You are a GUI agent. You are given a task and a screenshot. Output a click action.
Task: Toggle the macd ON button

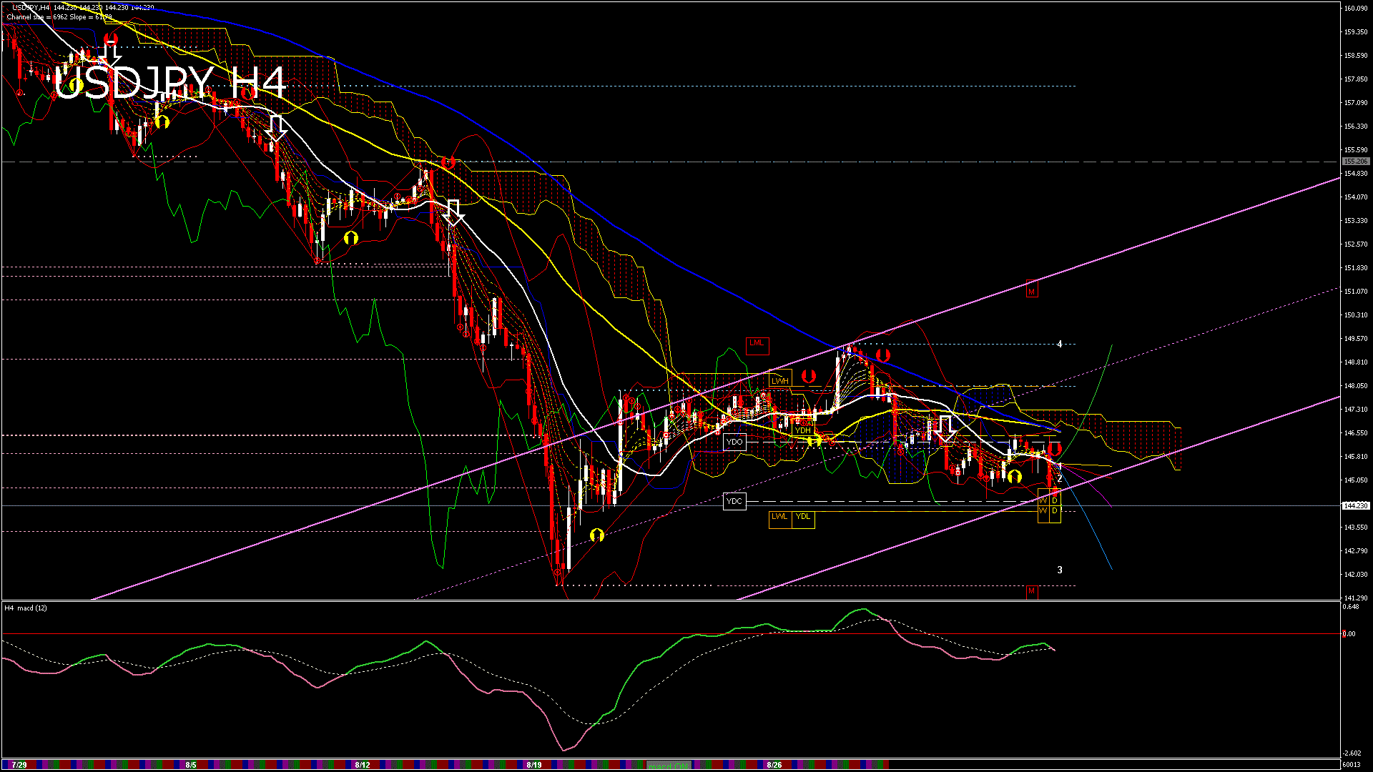(x=669, y=766)
